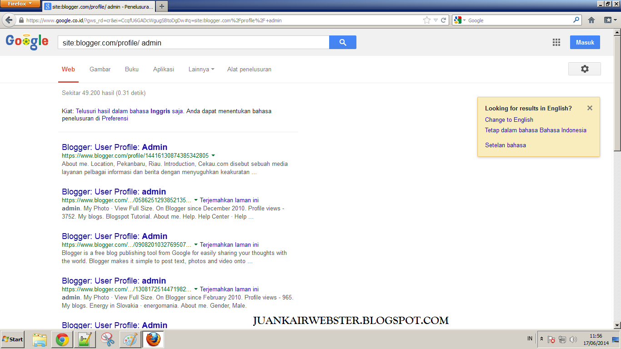Open the Google apps grid icon
The image size is (621, 349).
coord(556,42)
